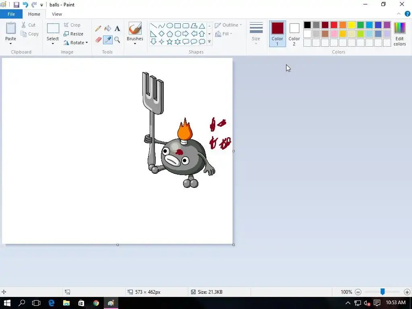Click the Redo arrow in title bar

(34, 5)
